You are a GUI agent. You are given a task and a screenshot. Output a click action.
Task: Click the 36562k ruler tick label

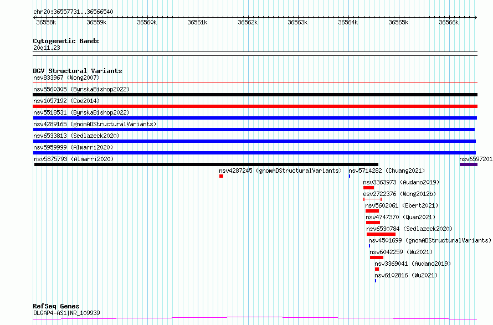pos(248,22)
